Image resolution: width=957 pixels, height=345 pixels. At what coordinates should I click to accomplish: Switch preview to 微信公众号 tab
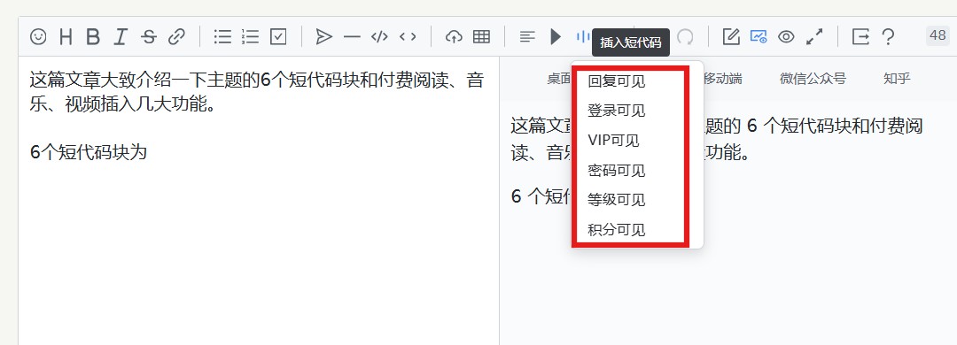(813, 79)
